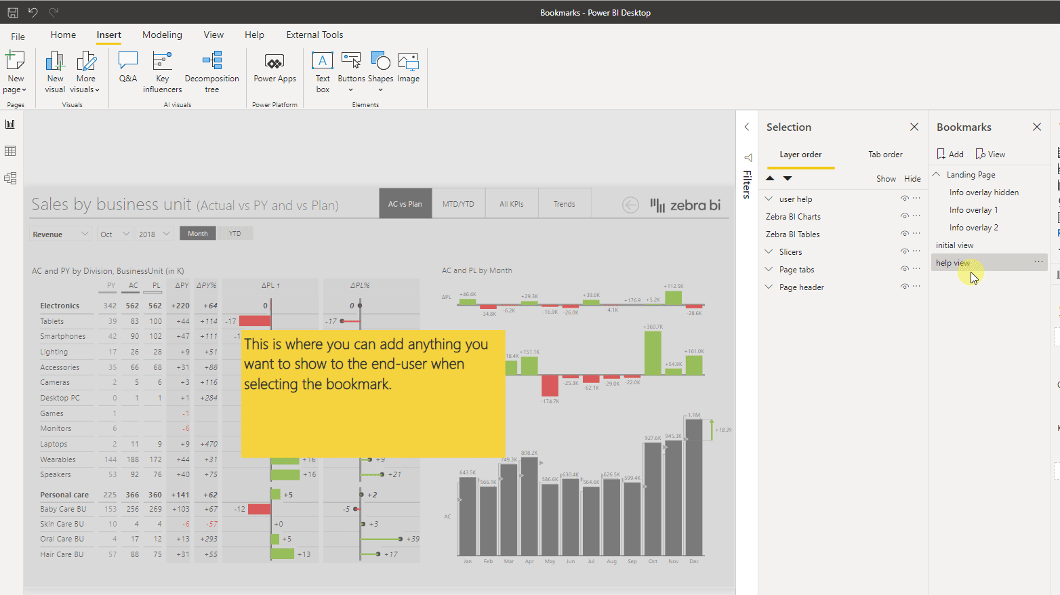Image resolution: width=1060 pixels, height=595 pixels.
Task: Click Hide all layers
Action: coord(912,179)
